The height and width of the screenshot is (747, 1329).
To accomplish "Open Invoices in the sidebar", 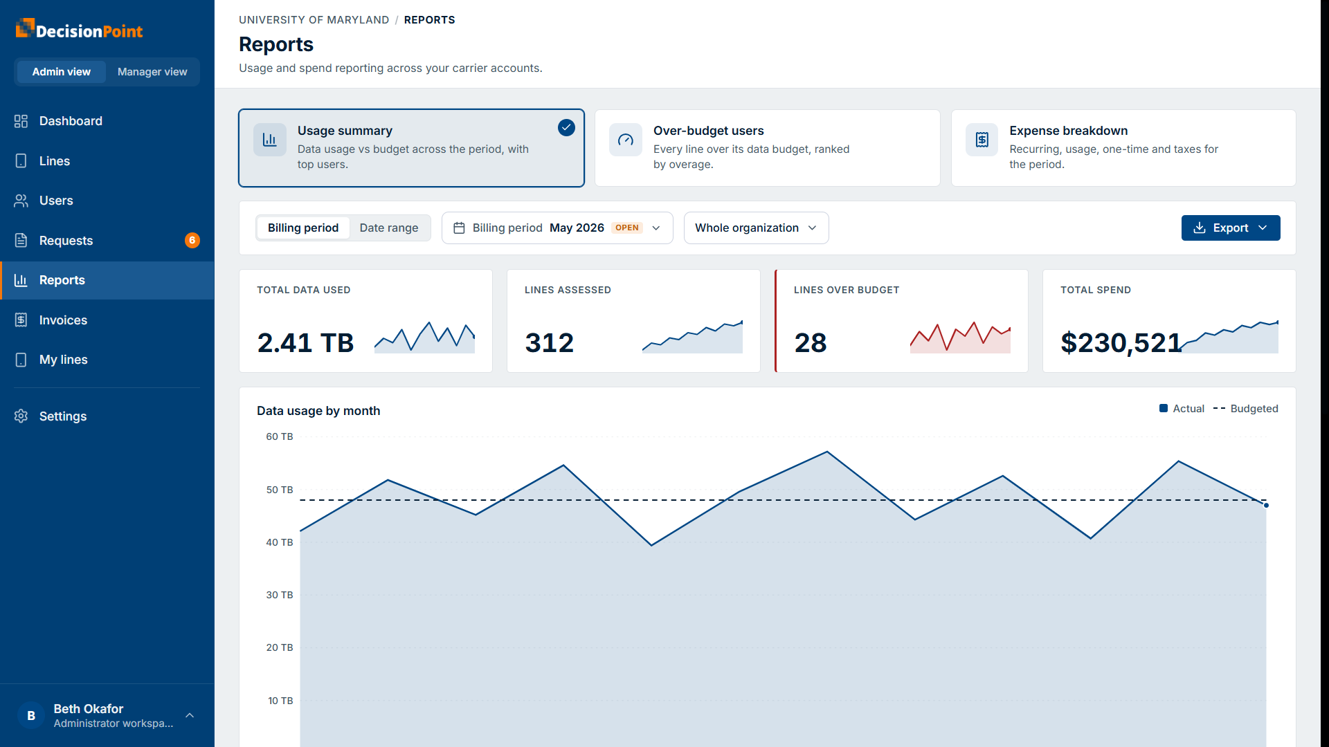I will (x=107, y=320).
